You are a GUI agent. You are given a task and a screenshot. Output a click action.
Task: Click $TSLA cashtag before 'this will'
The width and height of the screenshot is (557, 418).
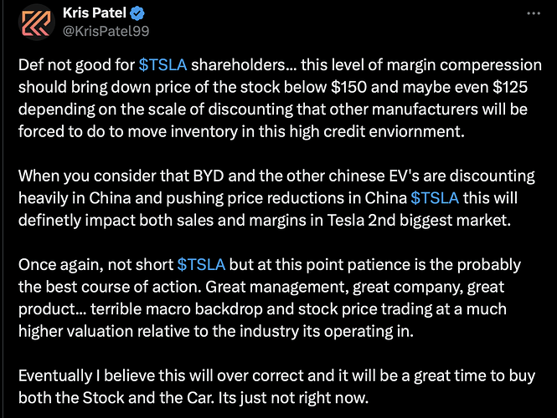[x=435, y=198]
